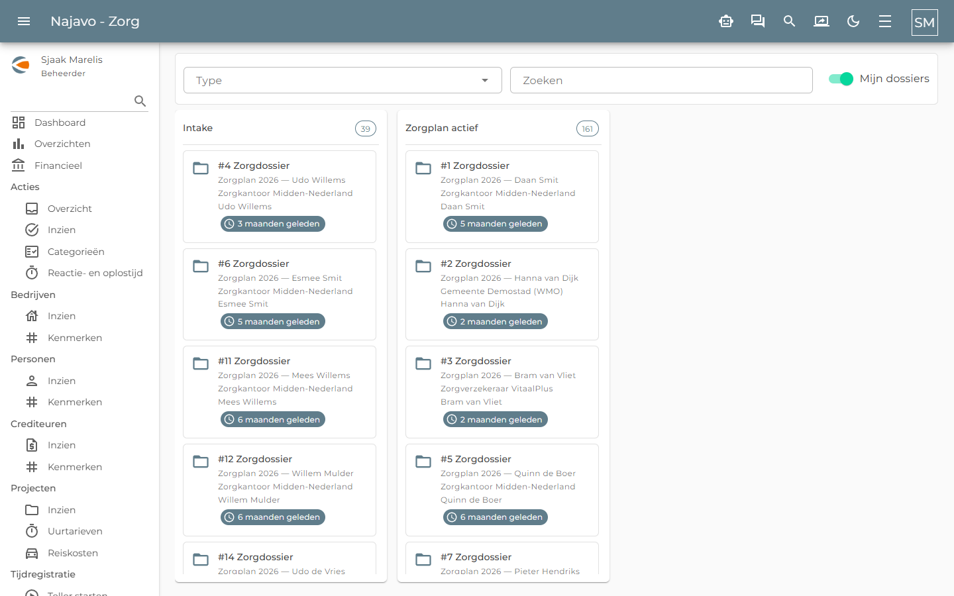Click the Financieel bank icon
This screenshot has width=954, height=596.
pos(19,166)
